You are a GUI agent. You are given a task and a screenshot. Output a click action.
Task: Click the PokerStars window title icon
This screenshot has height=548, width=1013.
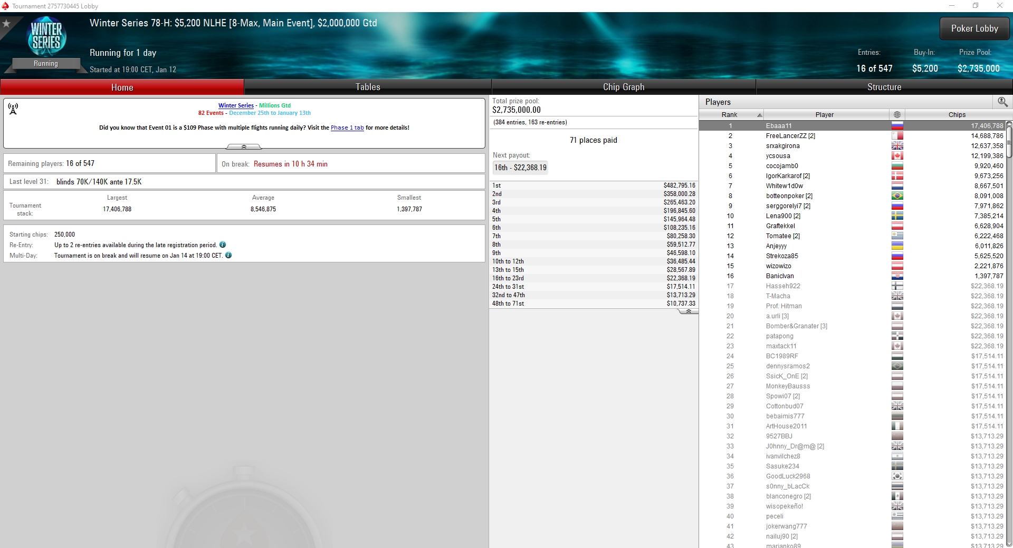click(5, 6)
